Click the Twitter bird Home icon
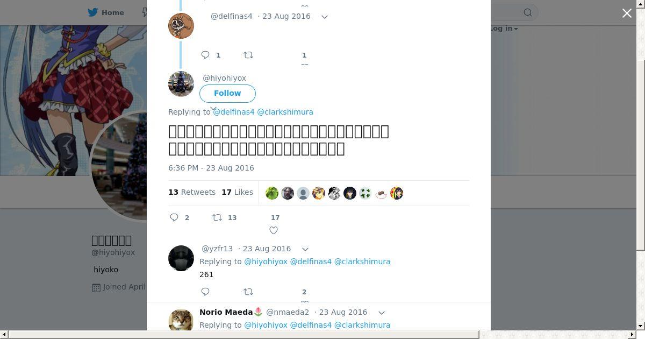645x339 pixels. (94, 12)
